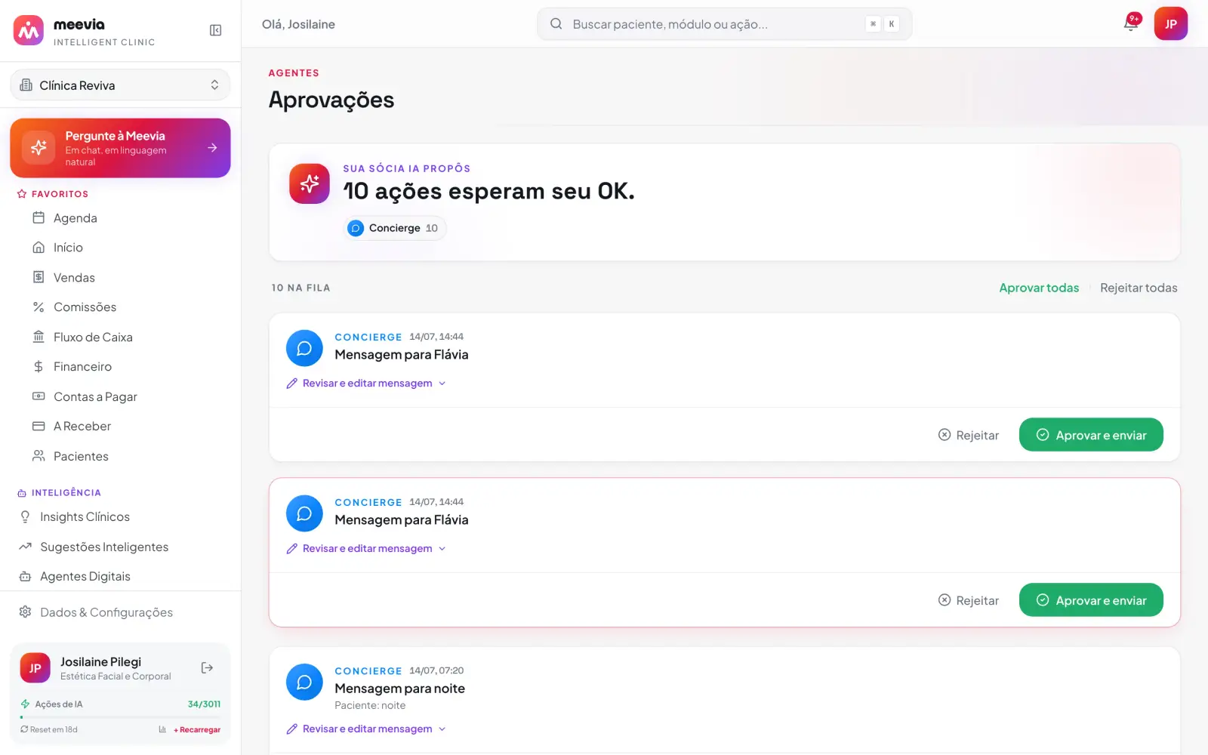The height and width of the screenshot is (755, 1208).
Task: Click Aprovar todas link
Action: coord(1039,288)
